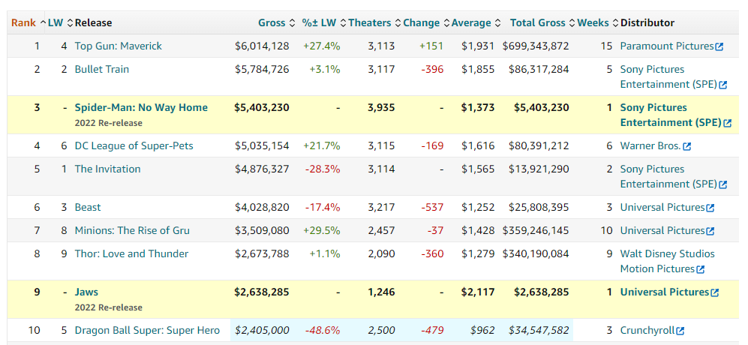The image size is (748, 345).
Task: Open Dragon Ball Super: Super Hero page
Action: pyautogui.click(x=147, y=331)
